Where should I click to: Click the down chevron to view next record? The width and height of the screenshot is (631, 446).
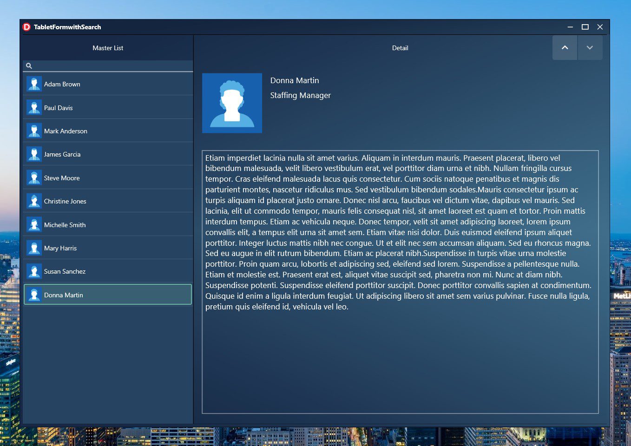[590, 47]
